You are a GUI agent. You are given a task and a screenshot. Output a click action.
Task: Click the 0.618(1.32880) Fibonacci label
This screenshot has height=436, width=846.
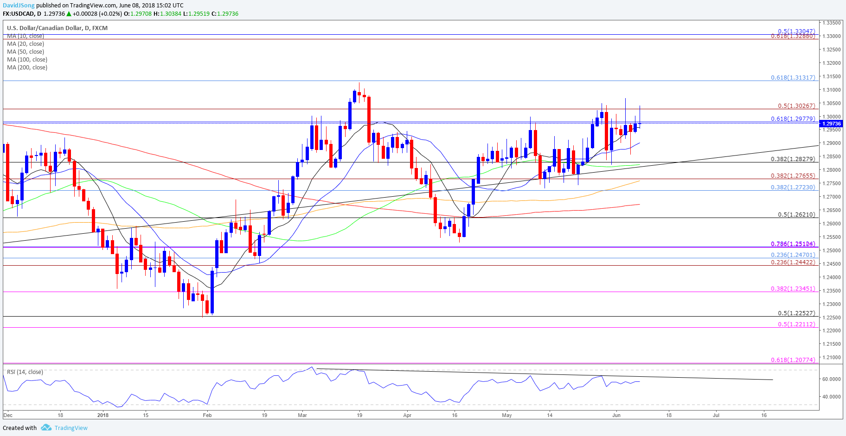click(793, 36)
